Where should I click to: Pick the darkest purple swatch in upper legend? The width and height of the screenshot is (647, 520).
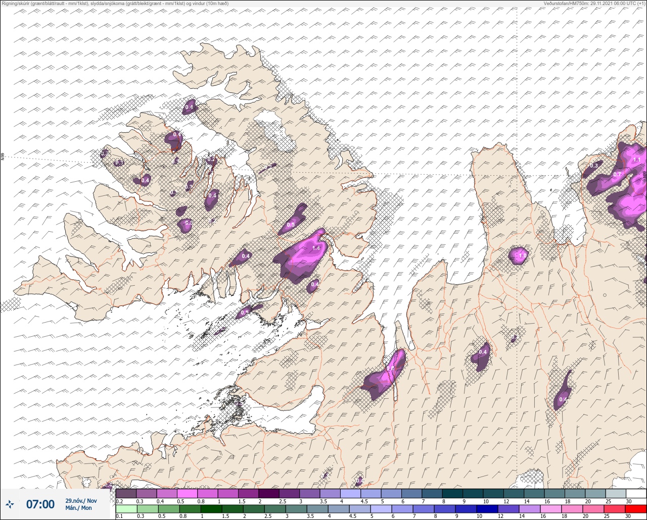click(x=268, y=493)
